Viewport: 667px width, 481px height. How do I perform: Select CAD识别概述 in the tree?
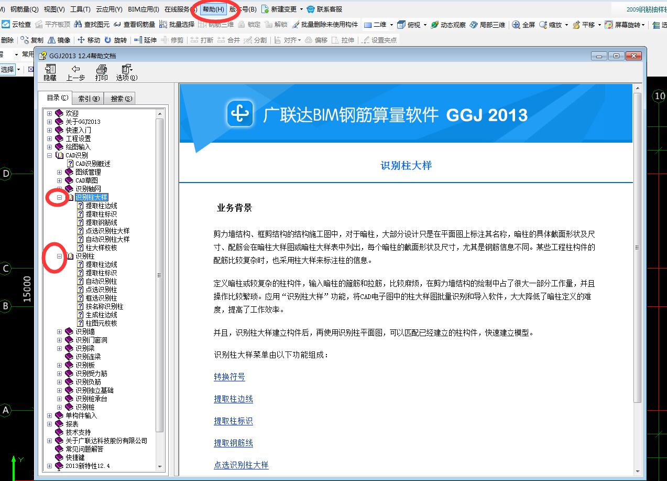pos(93,164)
